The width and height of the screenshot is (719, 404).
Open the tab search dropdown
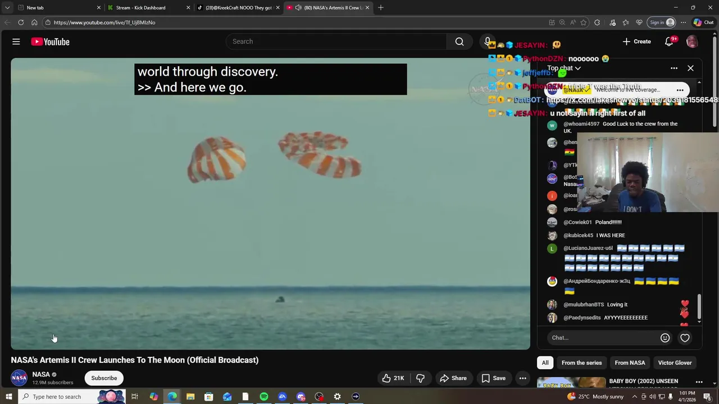pos(7,7)
